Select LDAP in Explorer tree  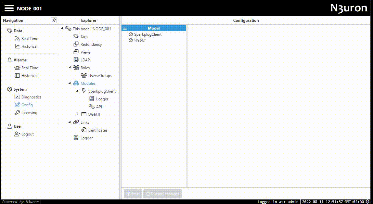(x=85, y=60)
